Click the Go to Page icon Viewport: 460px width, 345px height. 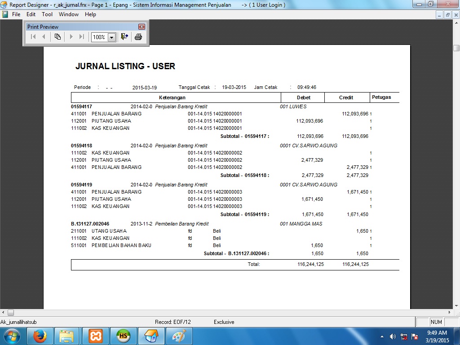(57, 37)
